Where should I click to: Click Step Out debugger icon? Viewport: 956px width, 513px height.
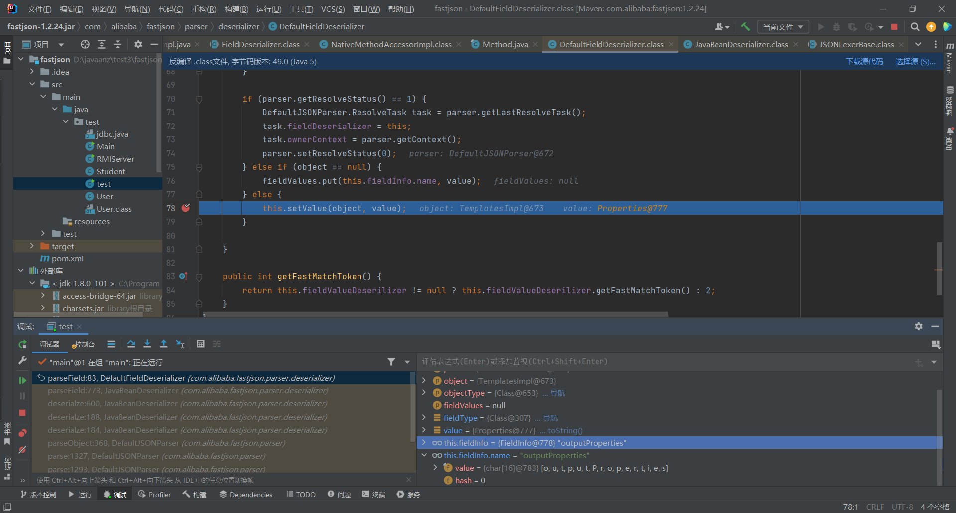click(163, 344)
